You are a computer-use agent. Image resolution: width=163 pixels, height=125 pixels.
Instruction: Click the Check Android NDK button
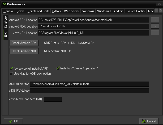24,51
